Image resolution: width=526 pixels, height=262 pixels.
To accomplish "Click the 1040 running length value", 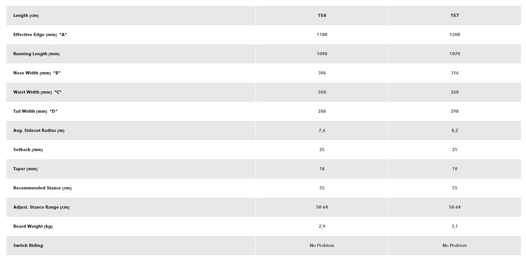I will (x=322, y=54).
